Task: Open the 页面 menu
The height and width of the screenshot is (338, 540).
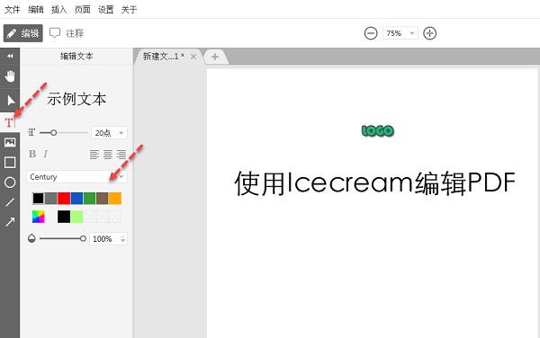Action: (x=82, y=9)
